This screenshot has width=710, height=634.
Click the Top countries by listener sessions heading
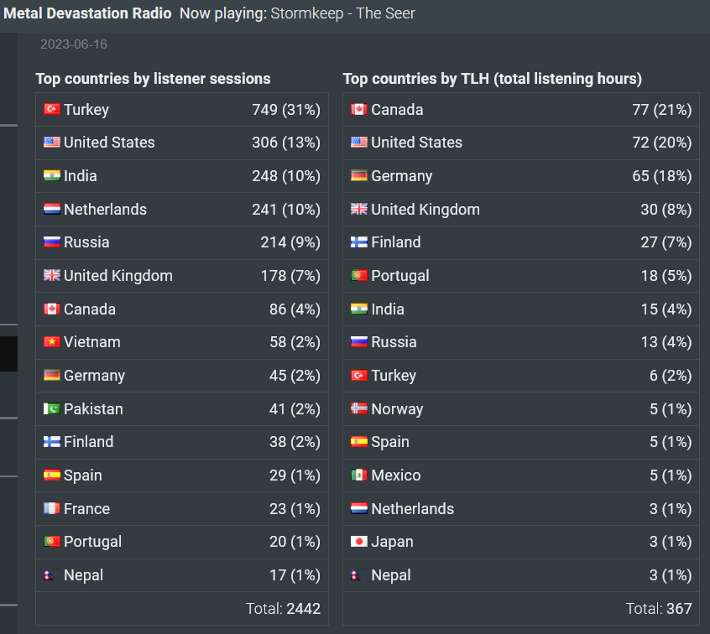point(153,79)
